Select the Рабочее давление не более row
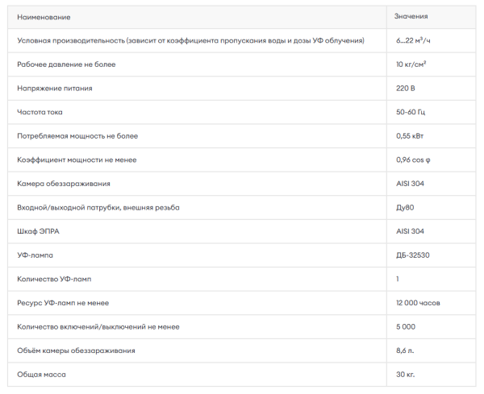The width and height of the screenshot is (484, 394). point(242,64)
